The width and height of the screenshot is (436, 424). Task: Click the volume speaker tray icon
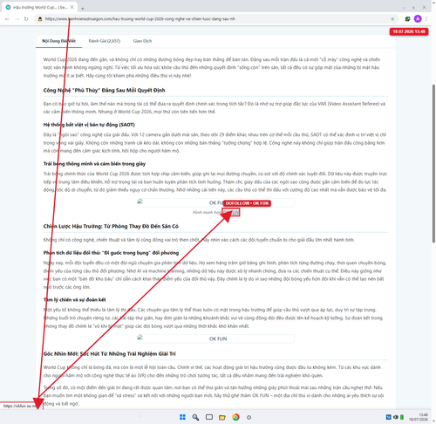pos(395,417)
